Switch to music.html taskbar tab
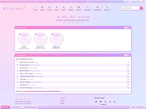Viewport: 146px width, 109px height. [16, 107]
